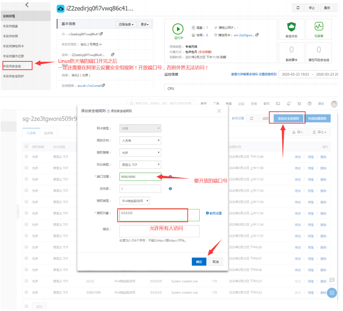Click the 添加安全组规则 button at top right
The image size is (343, 311).
[289, 118]
